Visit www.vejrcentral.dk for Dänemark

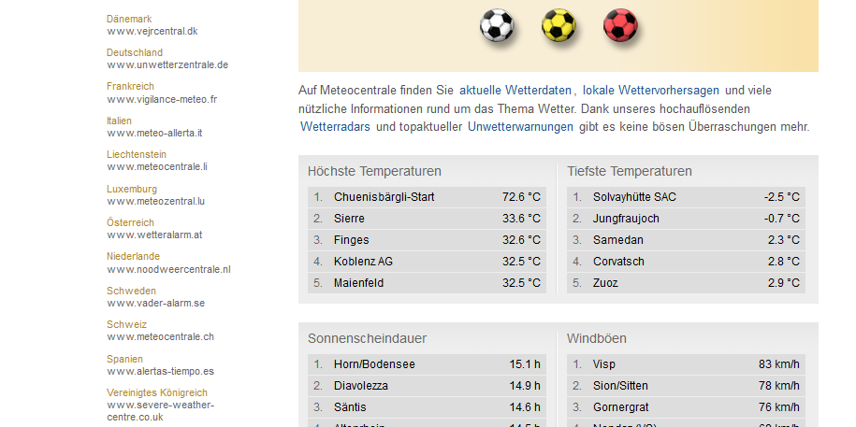pos(152,31)
